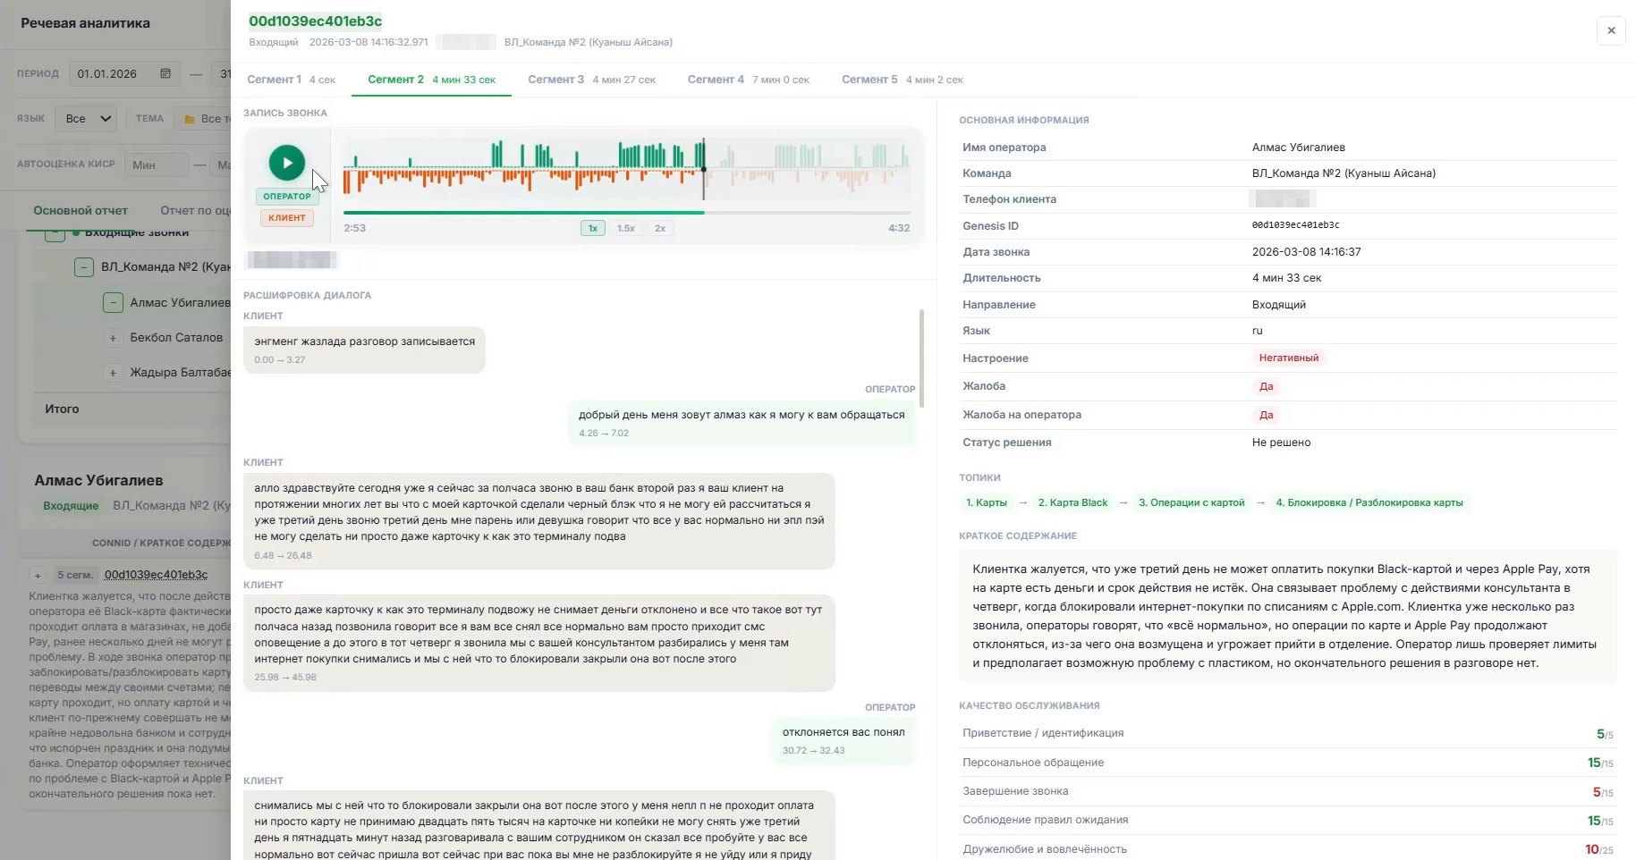
Task: Switch to Сегмент 1 tab
Action: (291, 80)
